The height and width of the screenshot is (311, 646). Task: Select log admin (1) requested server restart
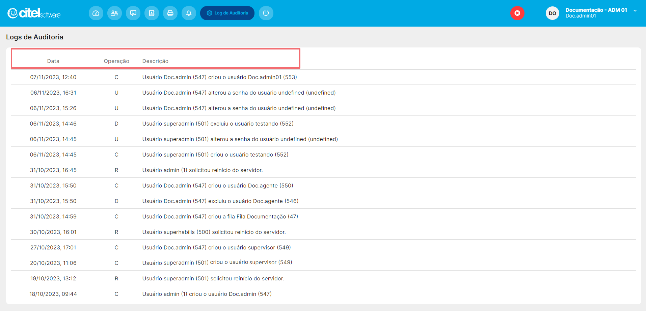coord(203,170)
